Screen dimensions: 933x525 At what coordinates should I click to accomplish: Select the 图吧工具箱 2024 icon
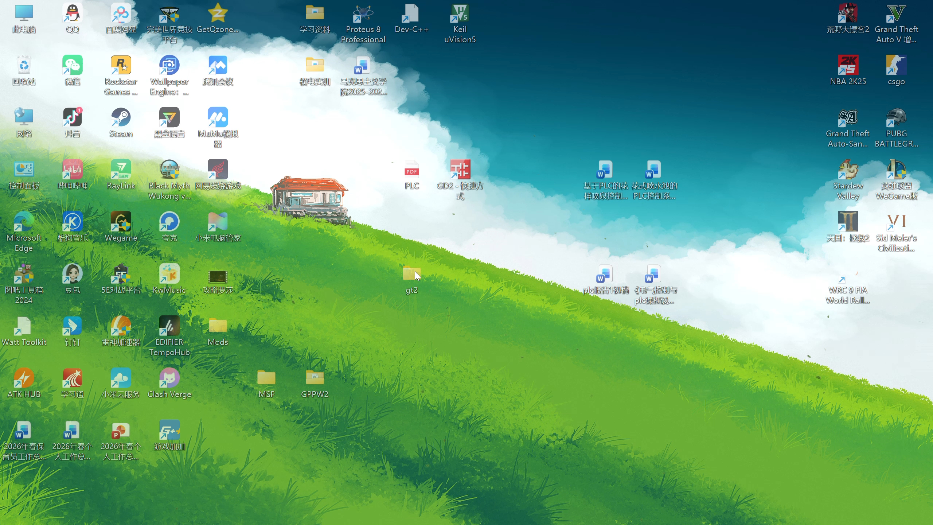(x=24, y=274)
